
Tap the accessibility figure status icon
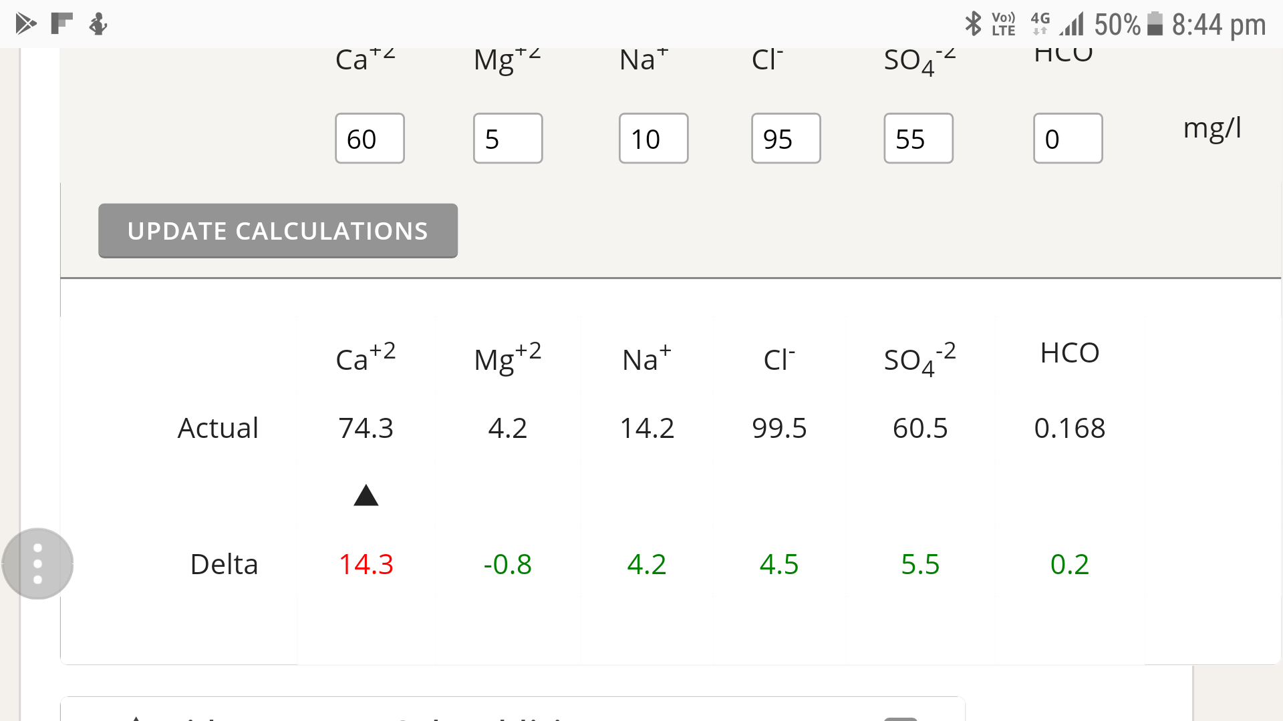point(98,24)
